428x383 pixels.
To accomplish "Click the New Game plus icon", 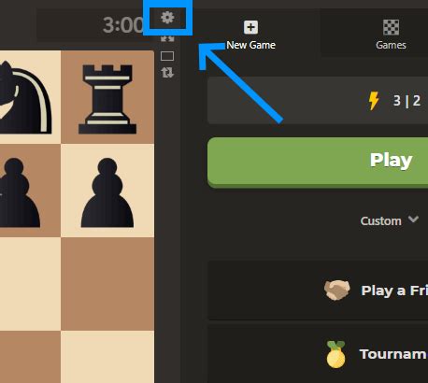I will pyautogui.click(x=250, y=27).
